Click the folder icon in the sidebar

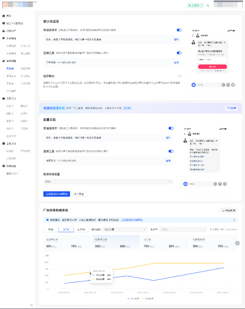pyautogui.click(x=4, y=98)
